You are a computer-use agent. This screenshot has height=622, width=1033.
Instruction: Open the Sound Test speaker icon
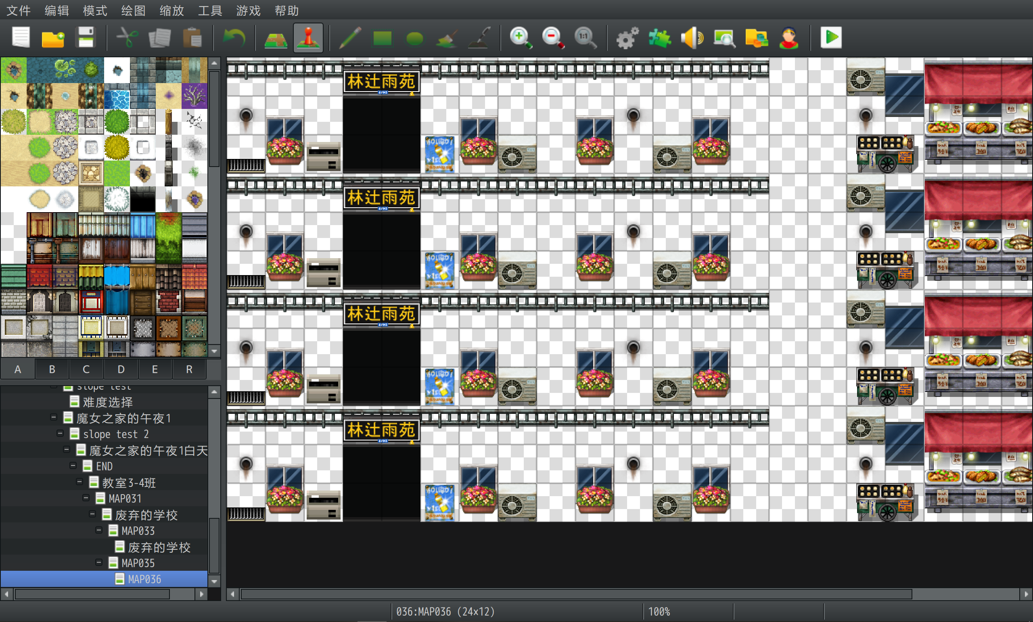point(692,38)
